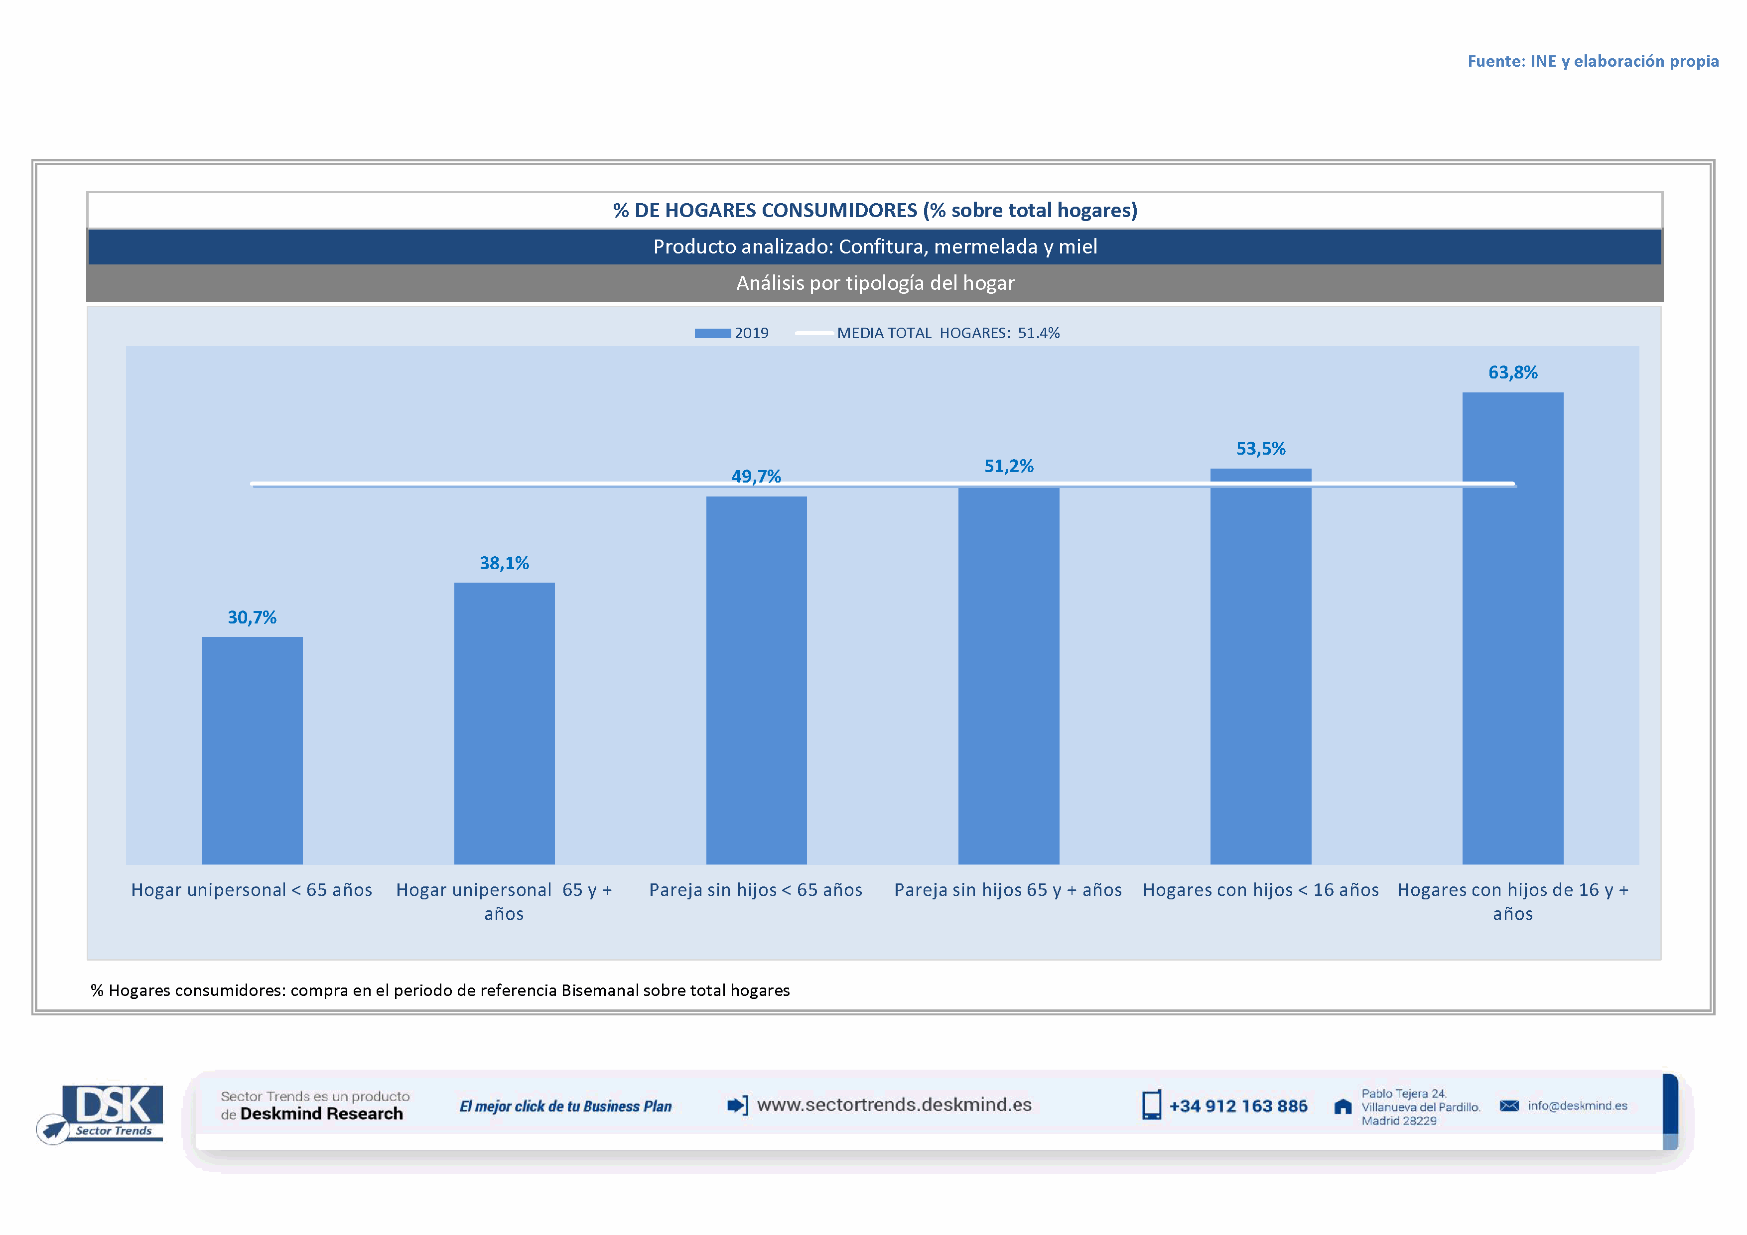Screen dimensions: 1747x1235
Task: Click the envelope email icon
Action: click(1509, 1106)
